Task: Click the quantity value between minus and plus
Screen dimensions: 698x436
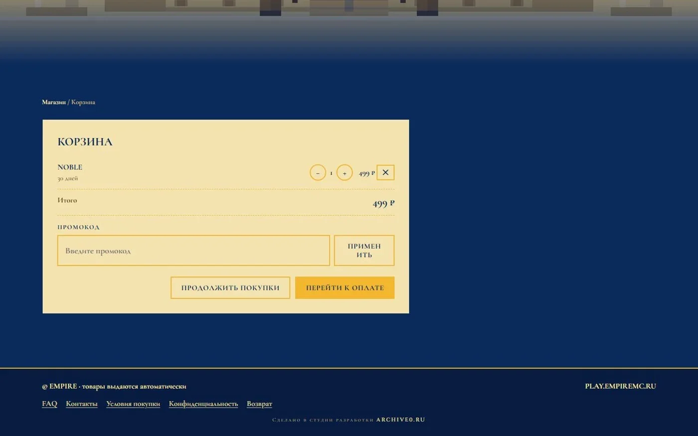Action: click(x=331, y=173)
